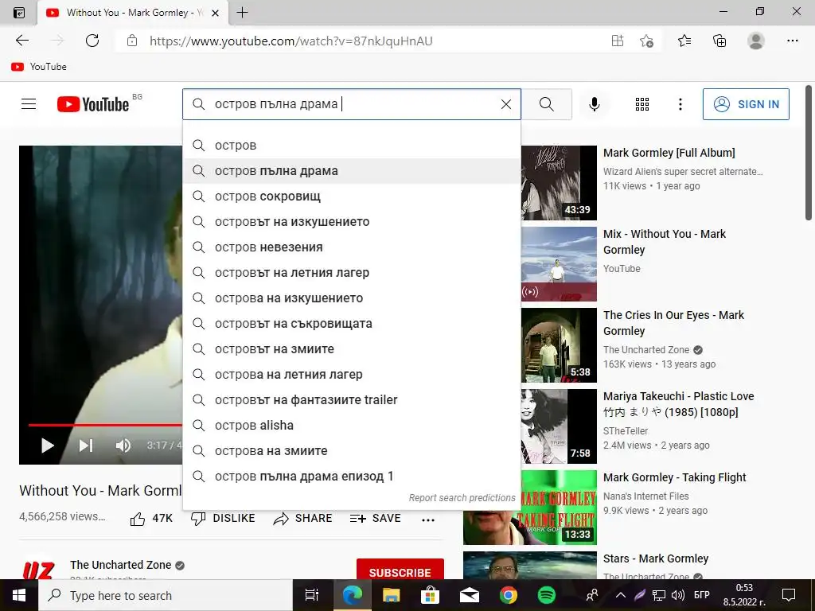Click Report search predictions link
The image size is (815, 611).
coord(462,498)
